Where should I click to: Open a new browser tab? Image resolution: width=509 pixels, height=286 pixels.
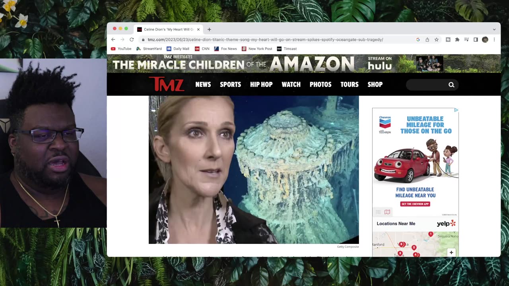click(x=209, y=29)
